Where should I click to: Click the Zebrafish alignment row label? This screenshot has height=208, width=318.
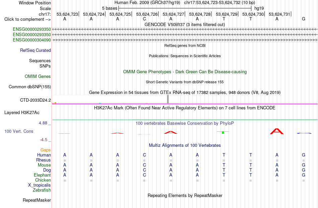coord(42,190)
